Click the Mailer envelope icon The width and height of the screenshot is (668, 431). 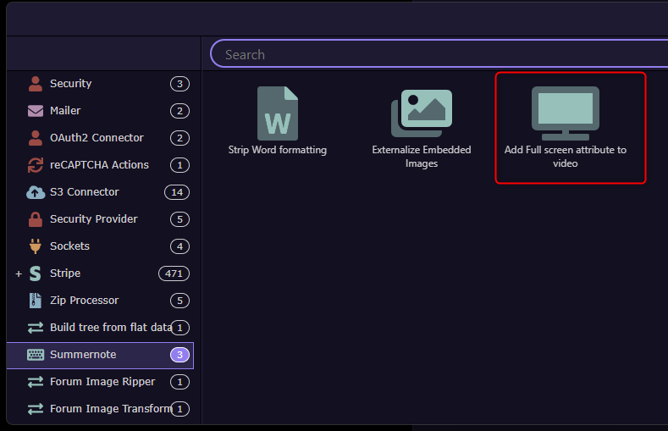point(36,111)
